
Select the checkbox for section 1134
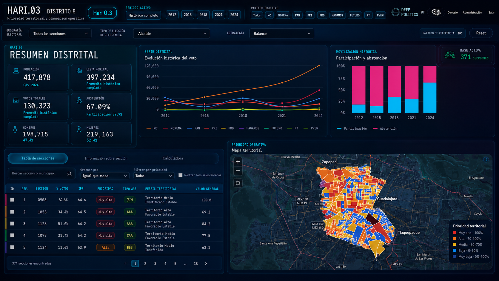pyautogui.click(x=12, y=247)
